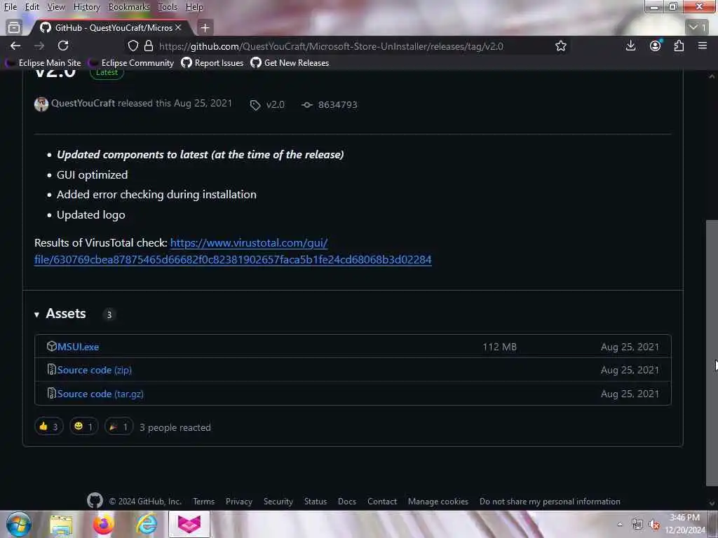This screenshot has width=718, height=538.
Task: Close the GitHub tab
Action: point(178,27)
